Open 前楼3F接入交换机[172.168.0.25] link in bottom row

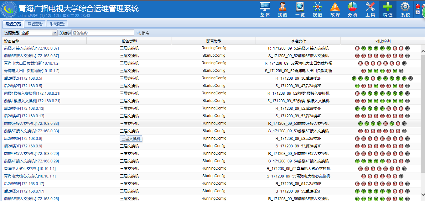point(31,199)
